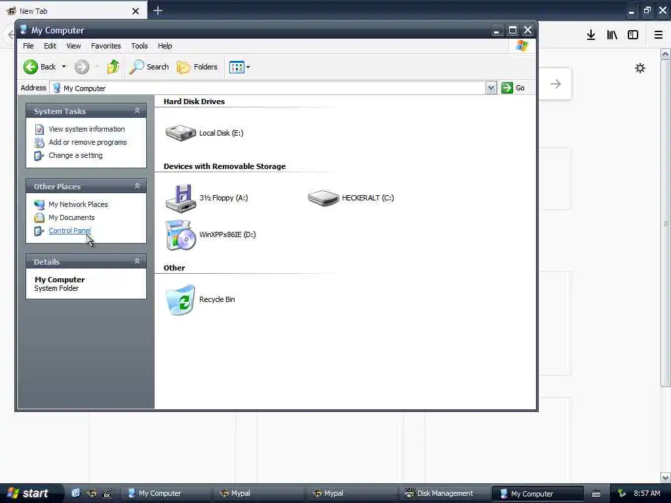
Task: Click the Up folder toolbar icon
Action: 113,67
